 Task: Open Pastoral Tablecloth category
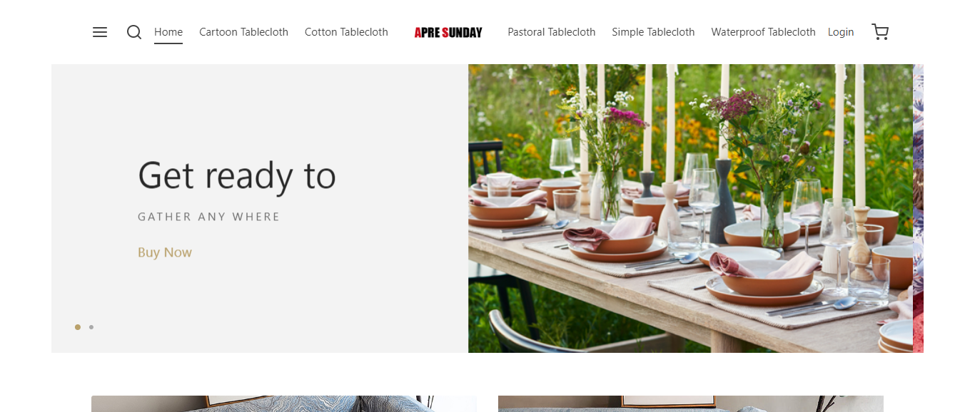(552, 32)
